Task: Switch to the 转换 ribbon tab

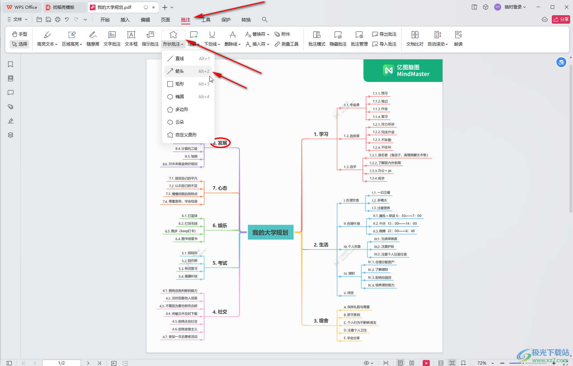Action: [246, 20]
